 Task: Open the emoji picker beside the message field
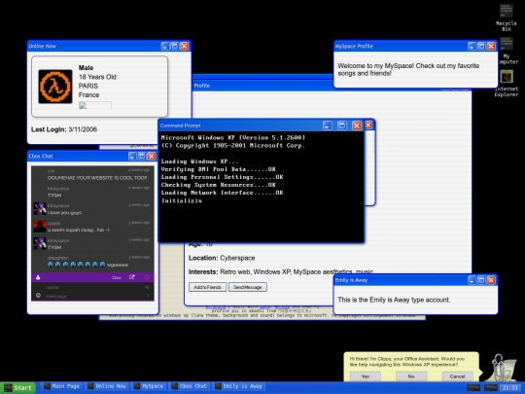click(x=38, y=296)
